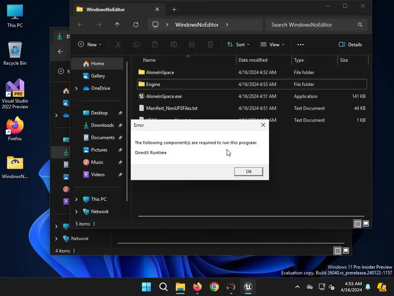Open the View dropdown
Image resolution: width=394 pixels, height=296 pixels.
(272, 45)
